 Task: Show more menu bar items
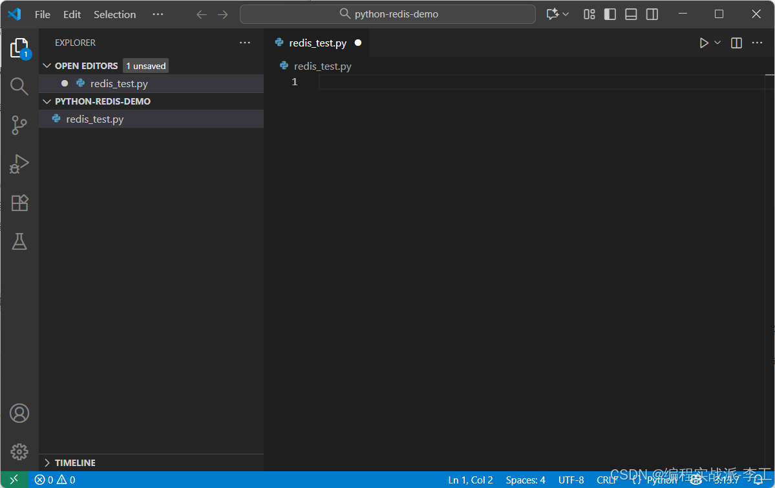point(158,14)
